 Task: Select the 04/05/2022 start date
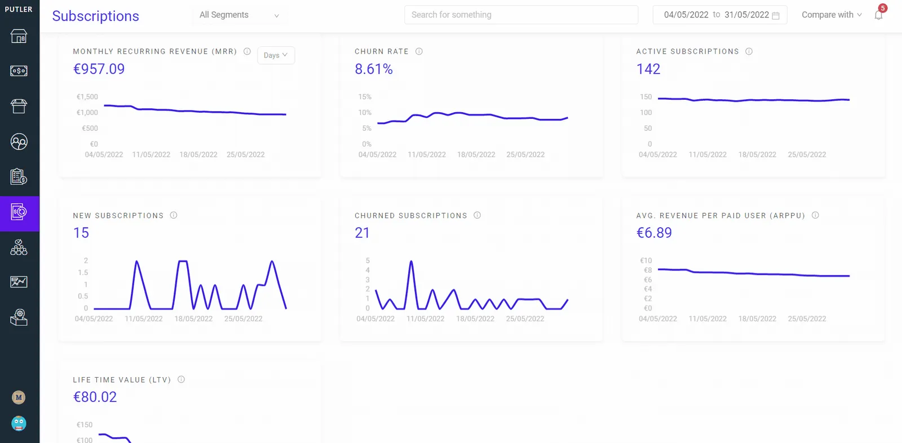[686, 15]
